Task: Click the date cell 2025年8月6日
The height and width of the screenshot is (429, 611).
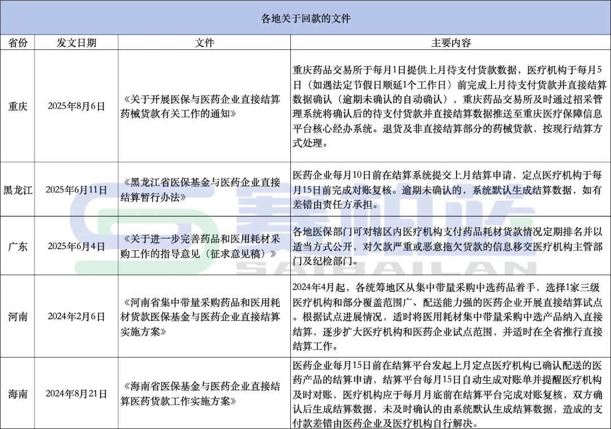Action: tap(76, 106)
